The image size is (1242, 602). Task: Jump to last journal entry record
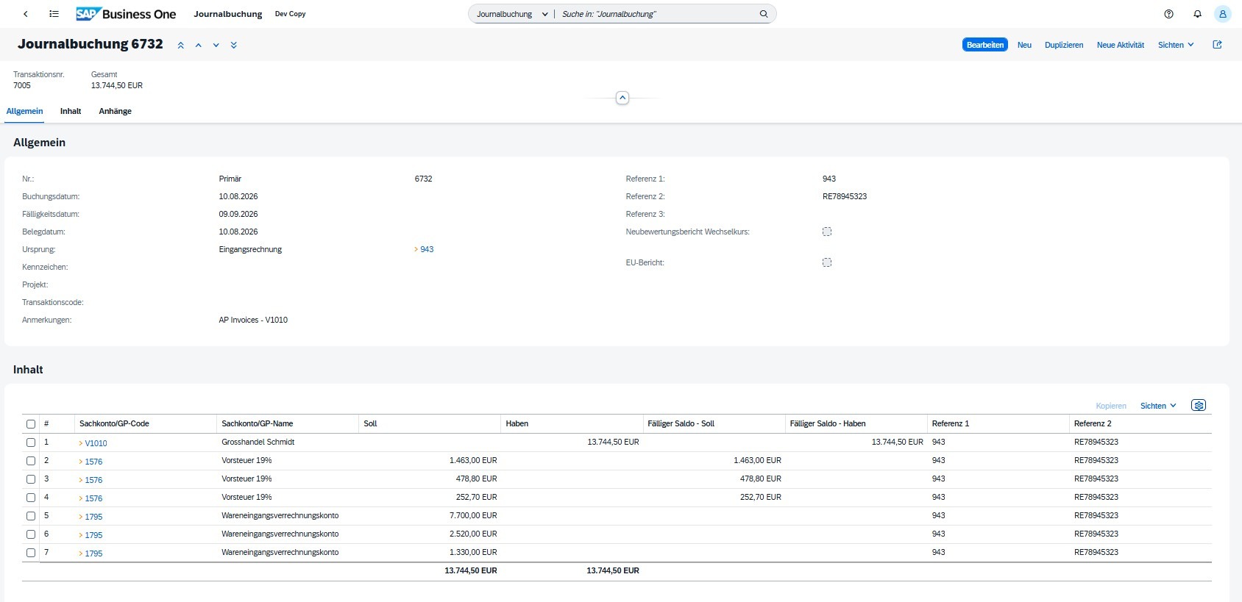coord(234,46)
